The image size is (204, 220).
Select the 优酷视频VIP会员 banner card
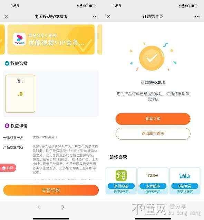tap(51, 39)
